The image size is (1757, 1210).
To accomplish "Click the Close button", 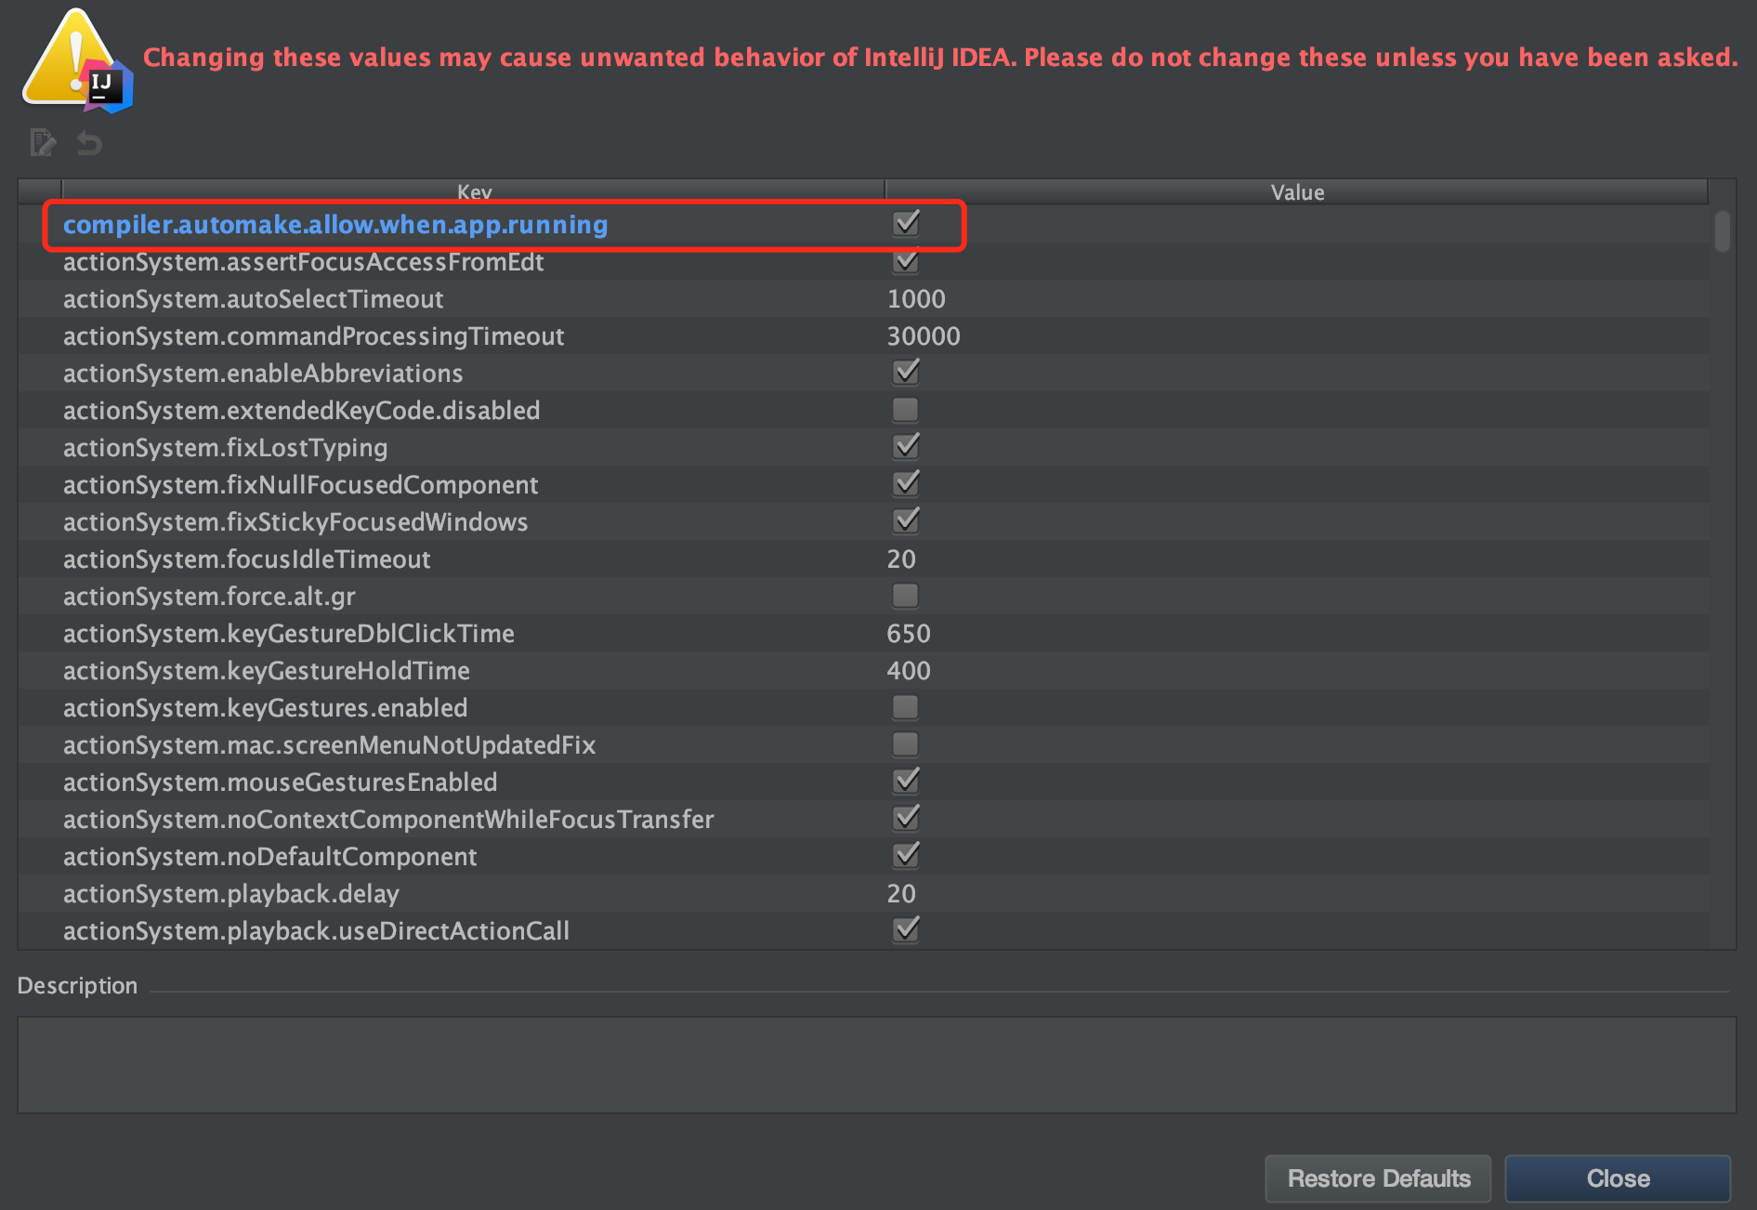I will [x=1618, y=1178].
